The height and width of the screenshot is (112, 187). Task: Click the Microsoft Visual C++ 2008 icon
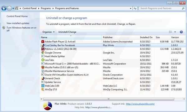tap(43, 64)
